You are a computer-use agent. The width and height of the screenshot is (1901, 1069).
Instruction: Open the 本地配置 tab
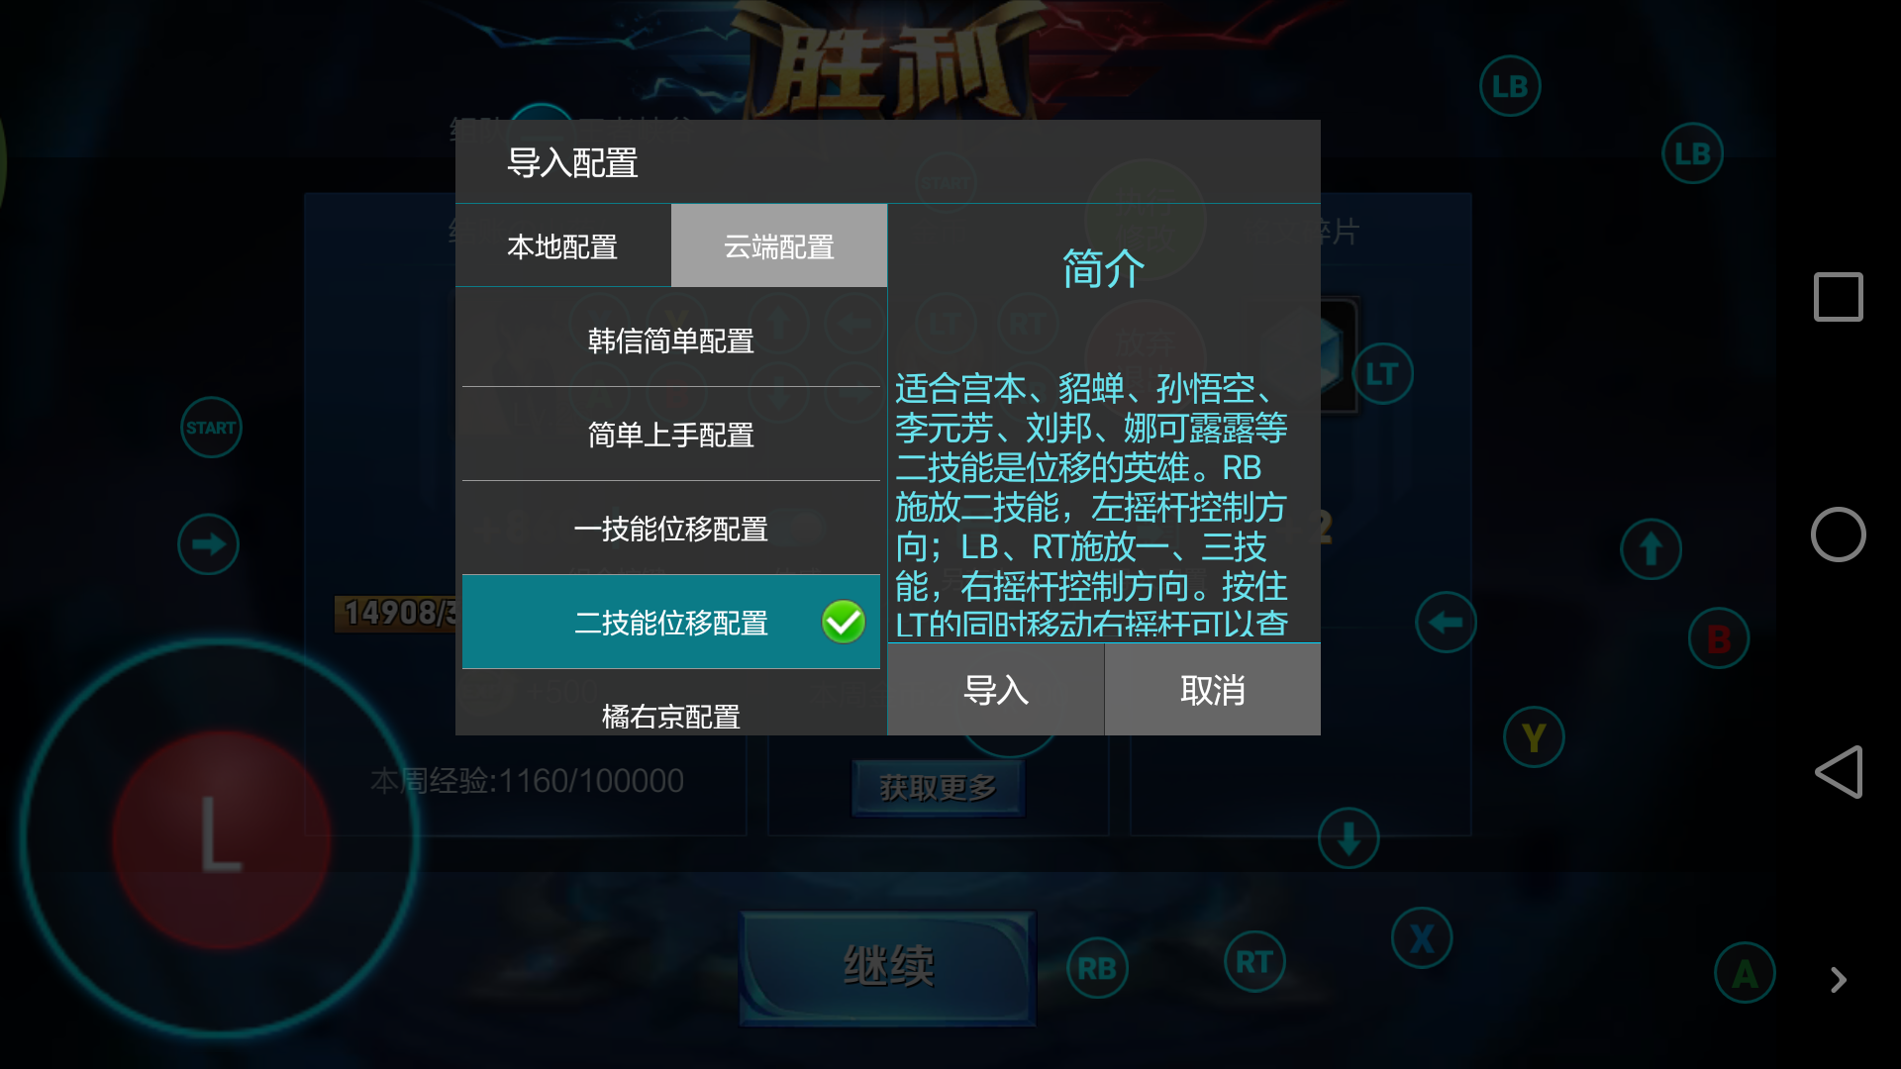[x=563, y=246]
